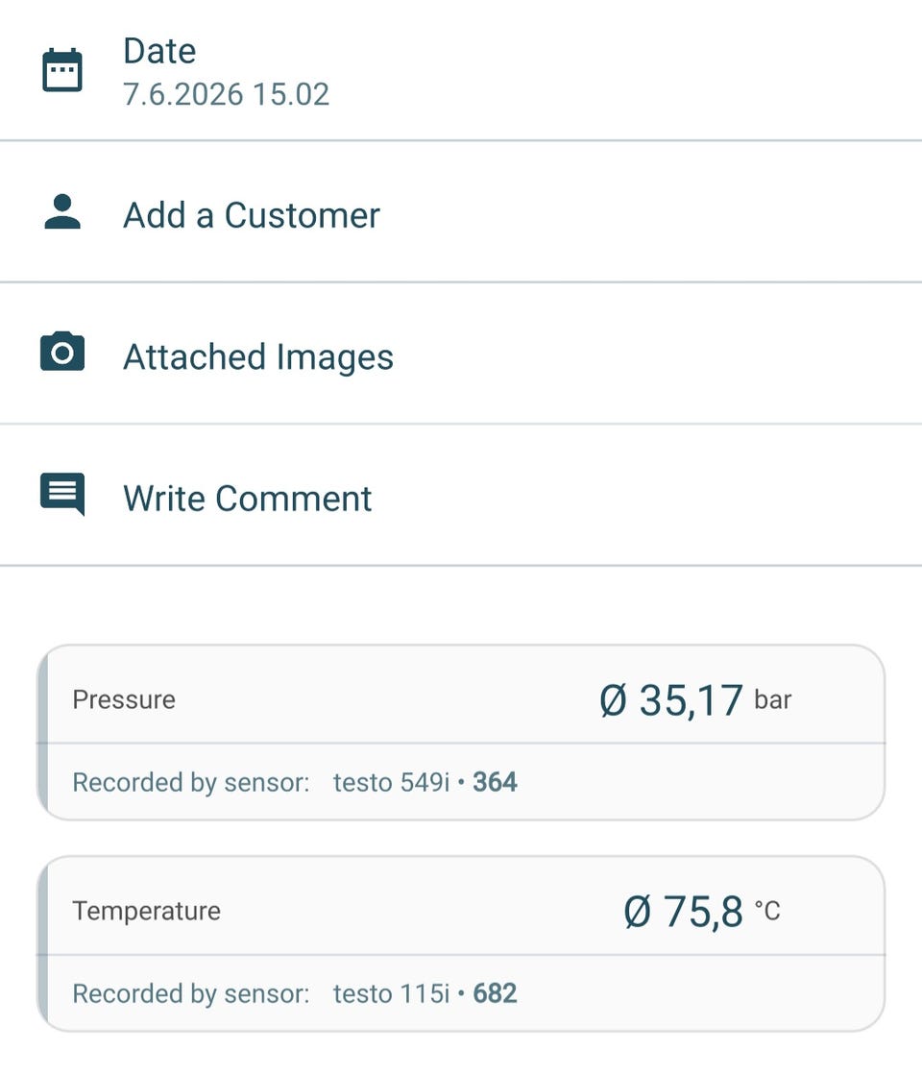Tap the camera icon for Attached Images
The width and height of the screenshot is (922, 1075).
[62, 352]
